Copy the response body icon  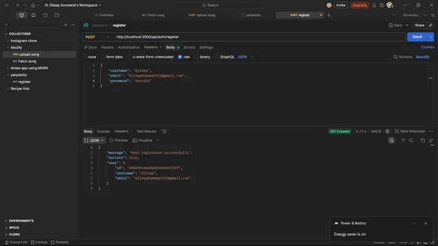tap(423, 141)
